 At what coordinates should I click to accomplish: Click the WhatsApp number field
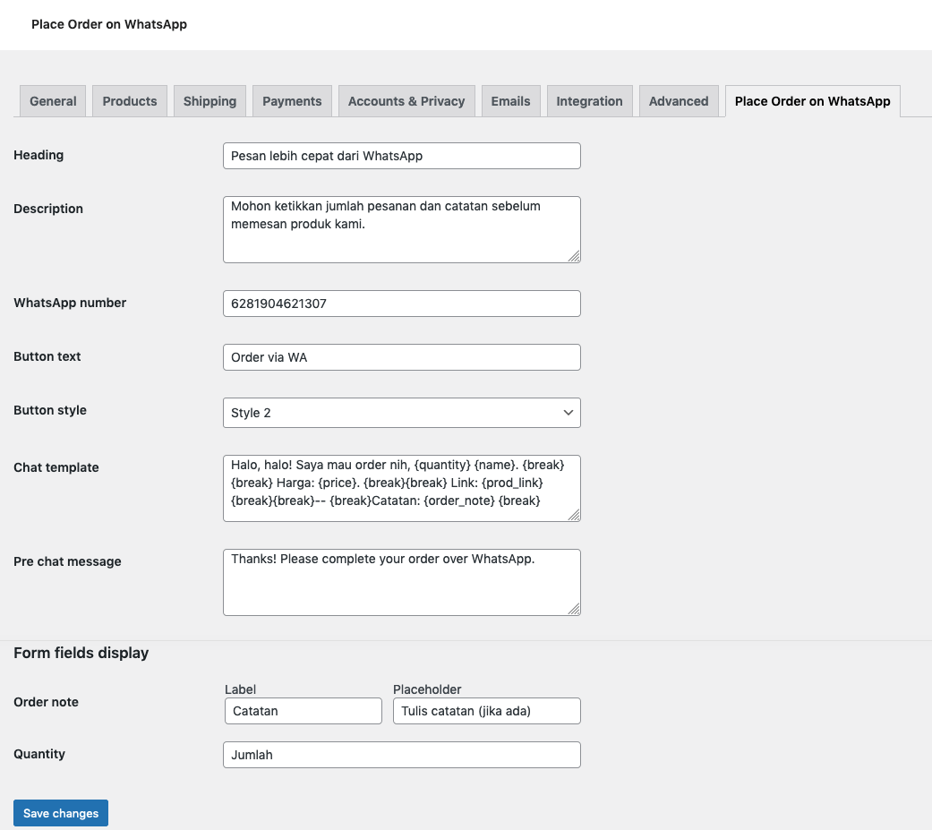coord(401,304)
